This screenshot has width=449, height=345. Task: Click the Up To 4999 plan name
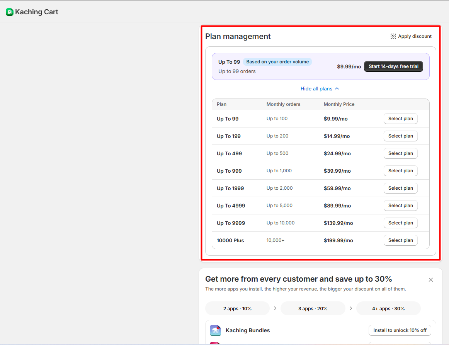231,206
